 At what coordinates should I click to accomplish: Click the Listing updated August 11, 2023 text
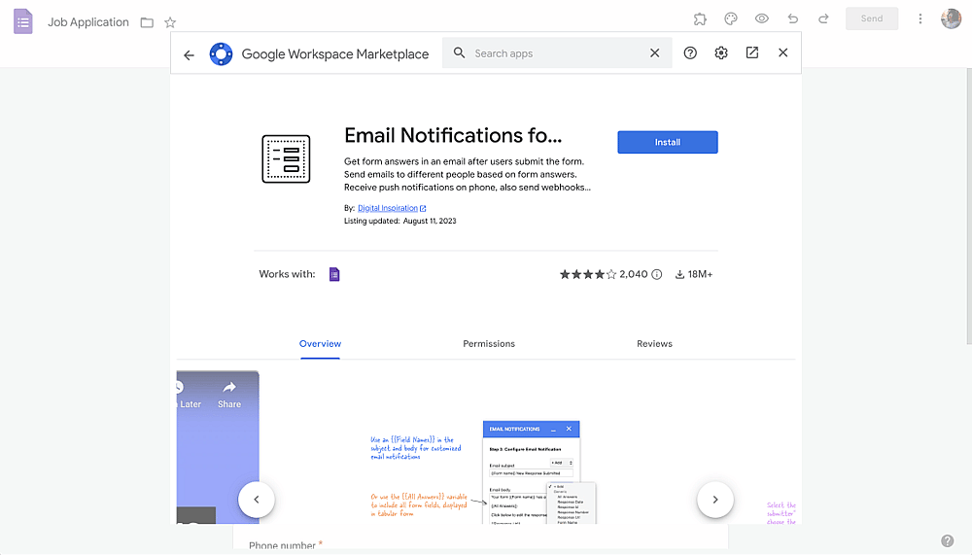(x=399, y=221)
